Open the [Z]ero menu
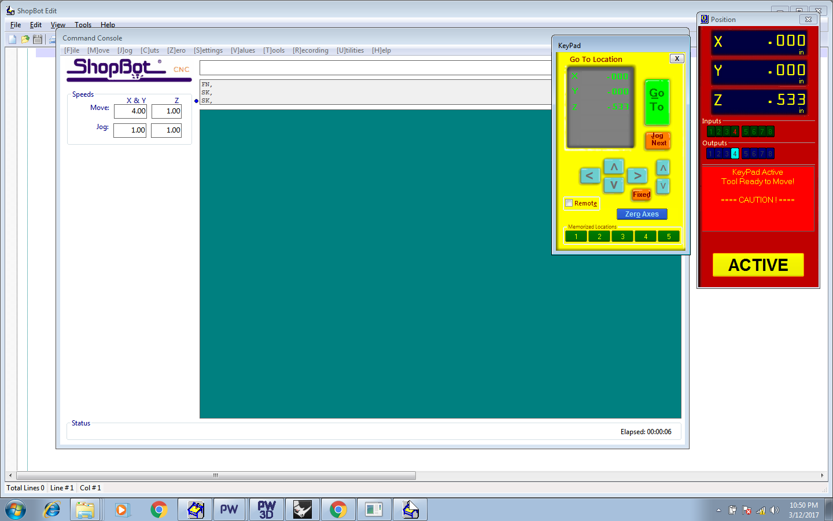The height and width of the screenshot is (521, 833). click(176, 50)
